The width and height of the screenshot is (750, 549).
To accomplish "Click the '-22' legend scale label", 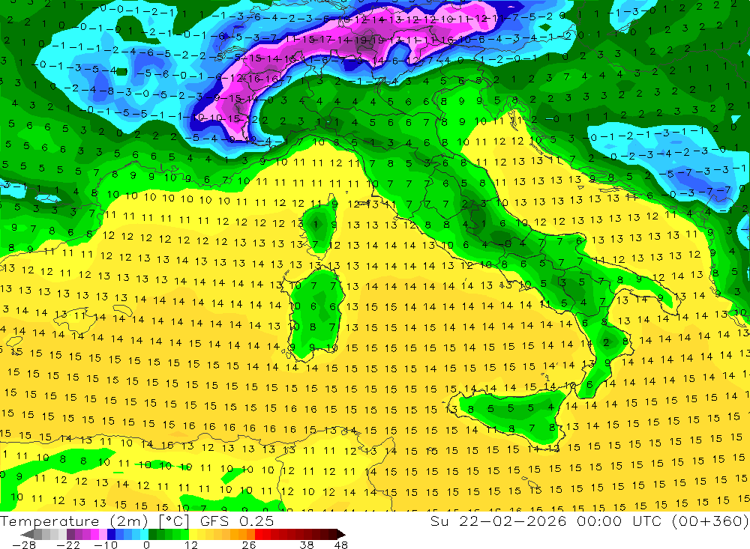I will (68, 545).
